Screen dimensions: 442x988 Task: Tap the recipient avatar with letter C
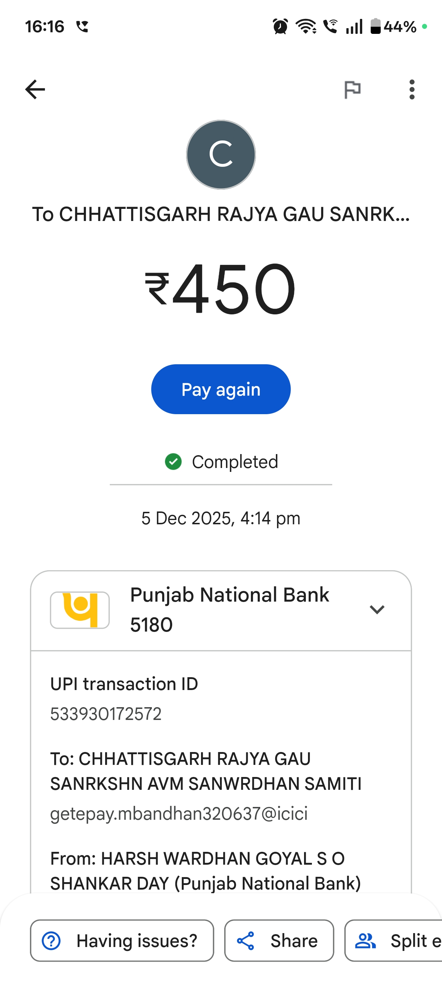click(x=221, y=155)
